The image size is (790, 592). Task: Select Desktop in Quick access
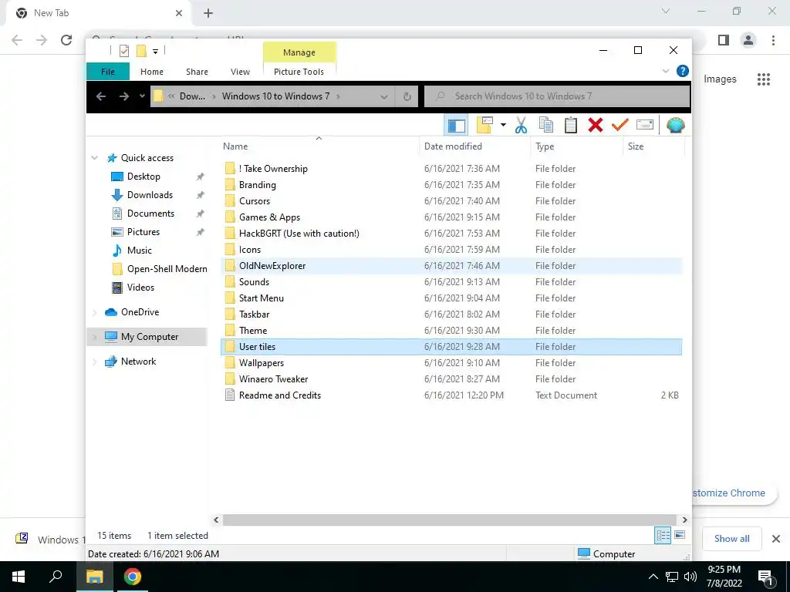click(143, 177)
